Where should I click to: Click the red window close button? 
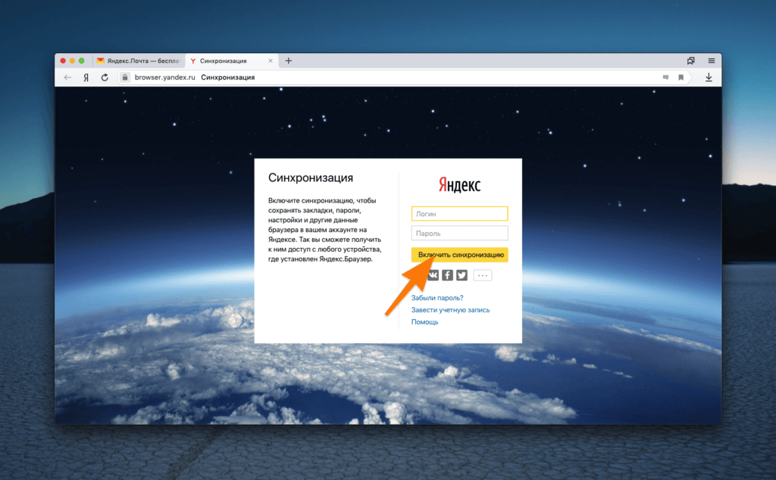(x=63, y=61)
